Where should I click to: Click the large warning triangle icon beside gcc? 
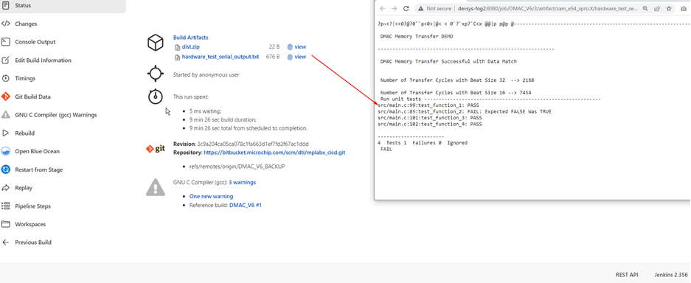coord(156,186)
